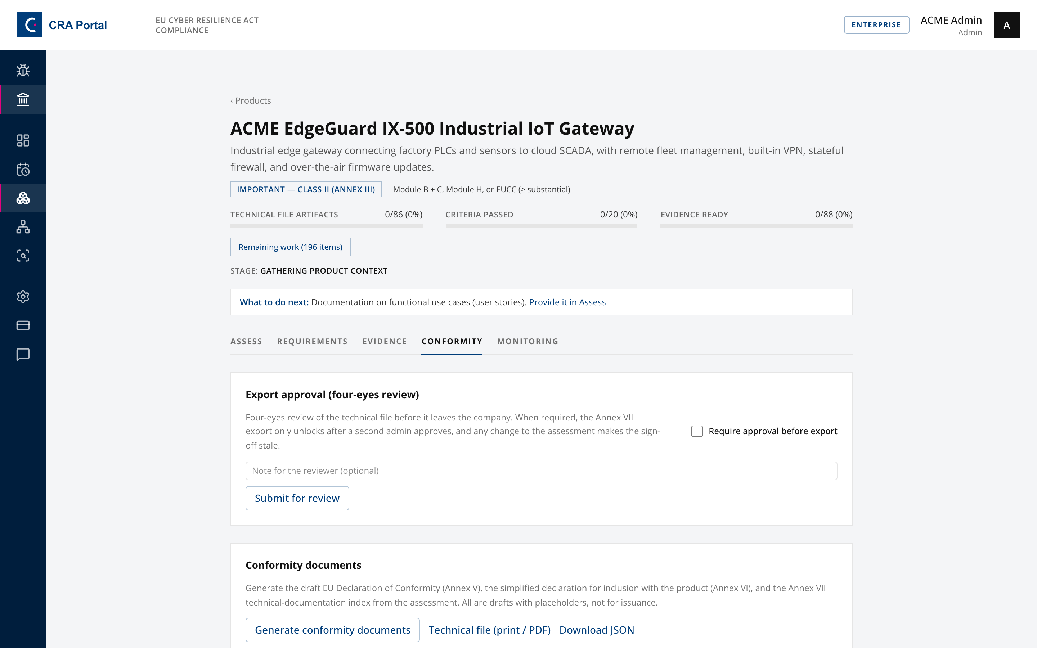1037x648 pixels.
Task: Click the Criteria Passed progress bar
Action: [542, 226]
